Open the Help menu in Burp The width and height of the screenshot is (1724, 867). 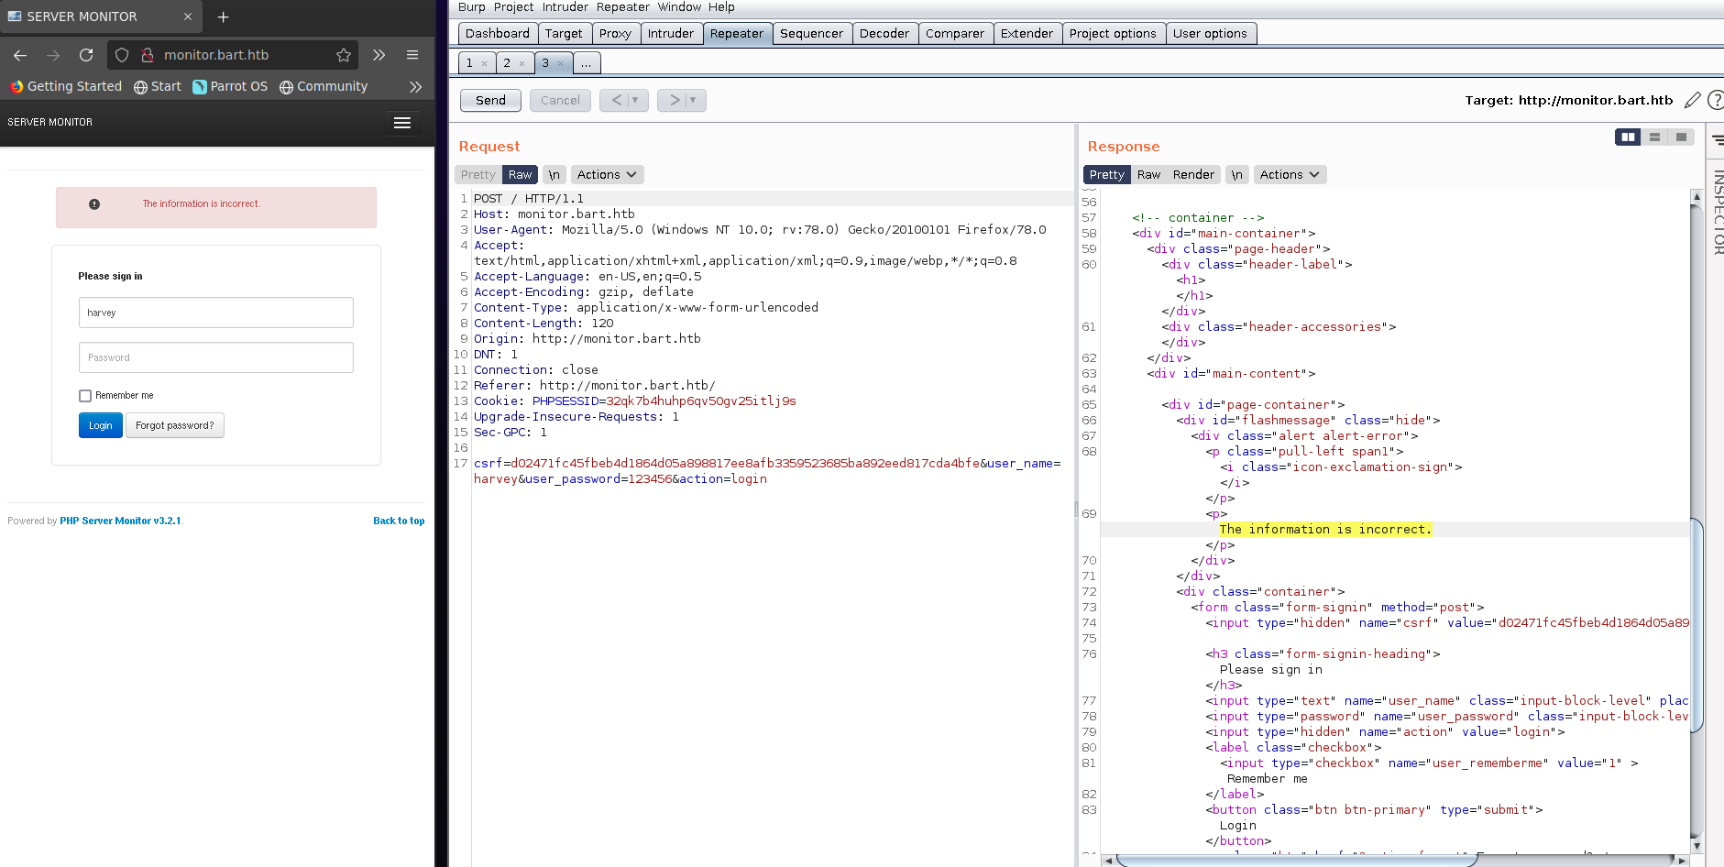[721, 7]
